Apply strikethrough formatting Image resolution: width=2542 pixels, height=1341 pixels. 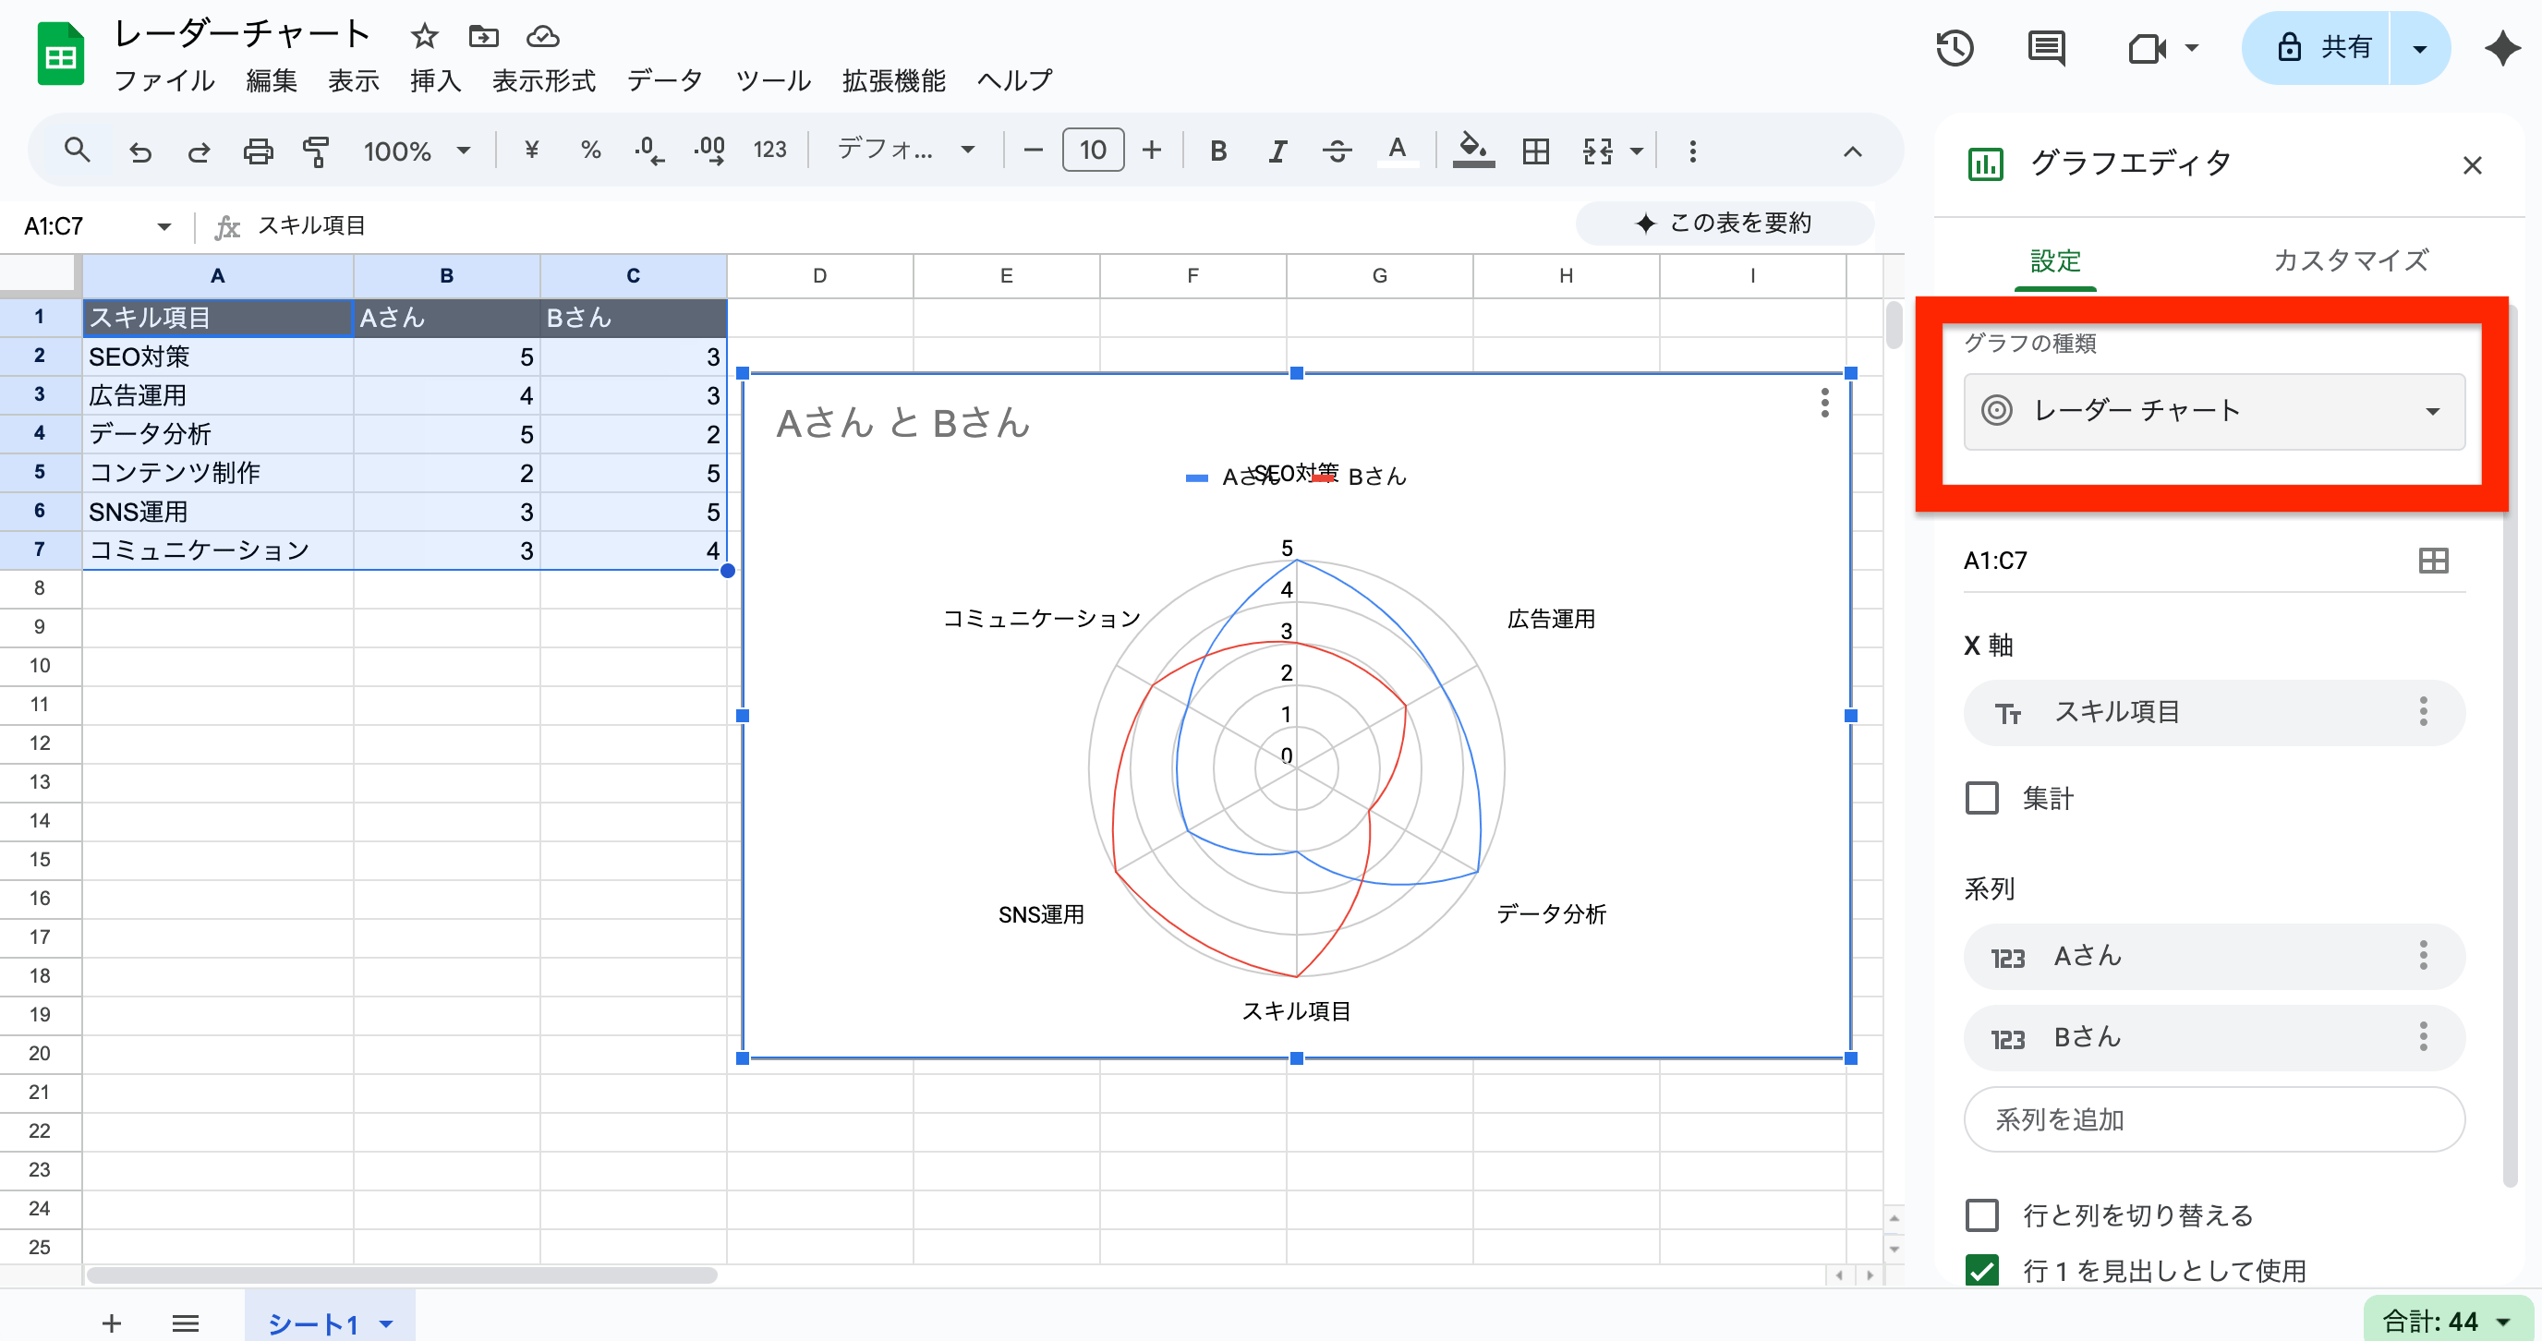1338,151
